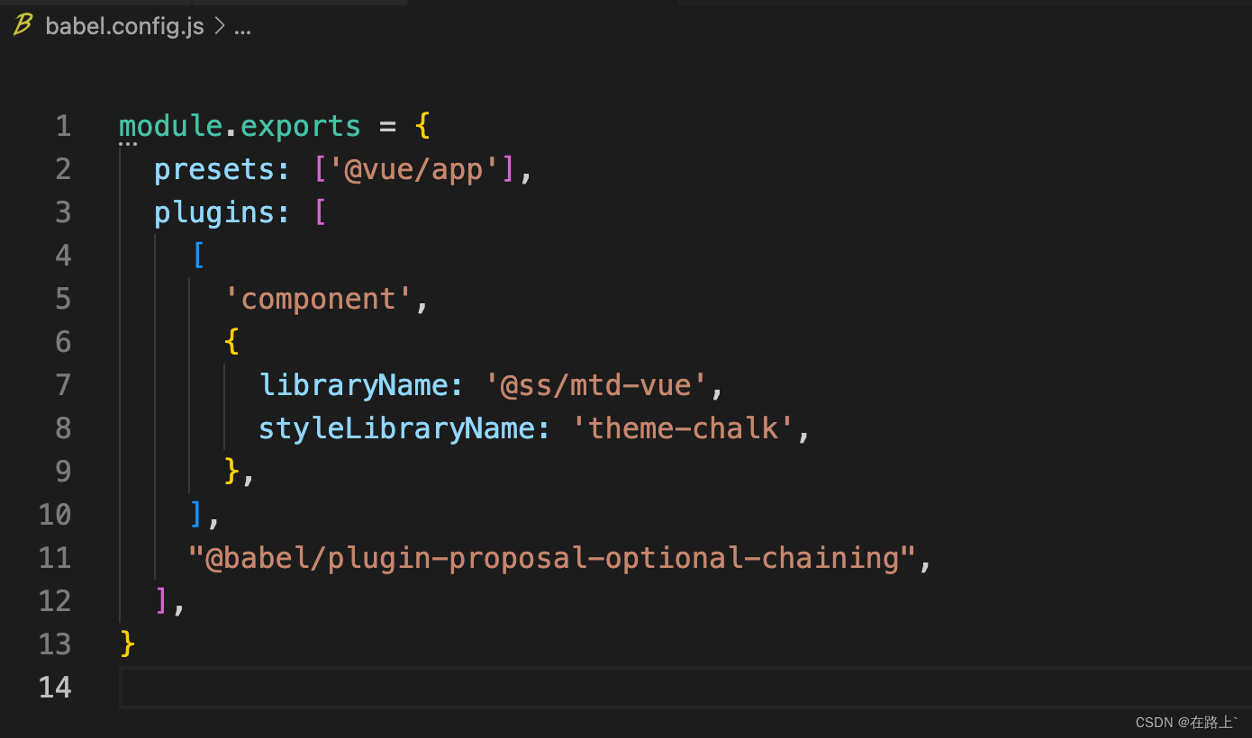Place cursor in 'exports' word
This screenshot has height=738, width=1252.
point(300,126)
